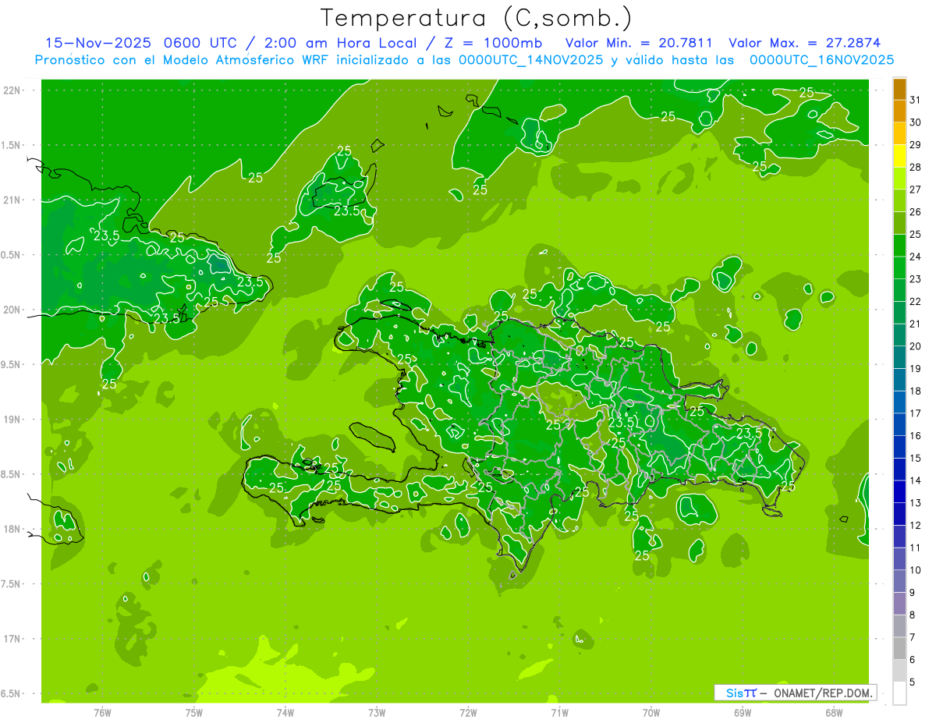Click longitude axis label "76W"

(x=102, y=713)
